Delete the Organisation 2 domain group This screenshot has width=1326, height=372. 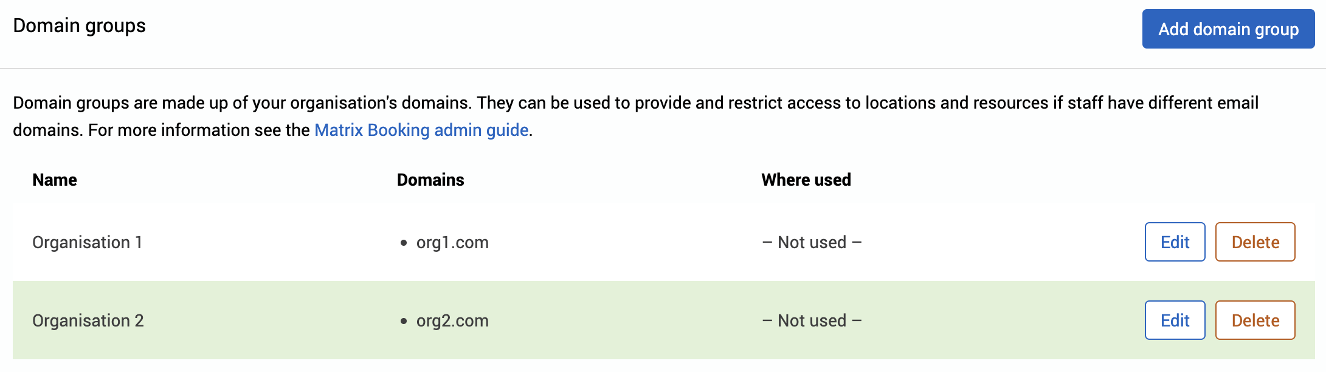[1255, 320]
